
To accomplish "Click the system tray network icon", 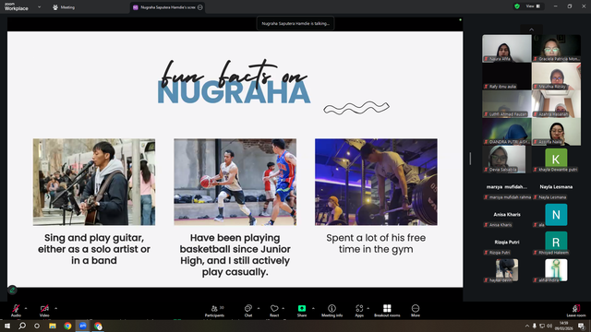I will coord(542,326).
